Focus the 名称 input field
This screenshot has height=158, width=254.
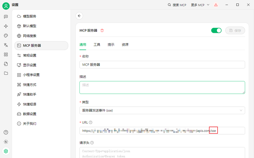[x=162, y=65]
